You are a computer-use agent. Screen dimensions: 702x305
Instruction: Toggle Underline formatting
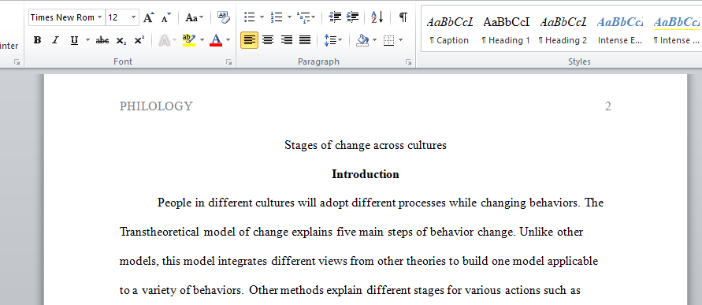click(74, 40)
